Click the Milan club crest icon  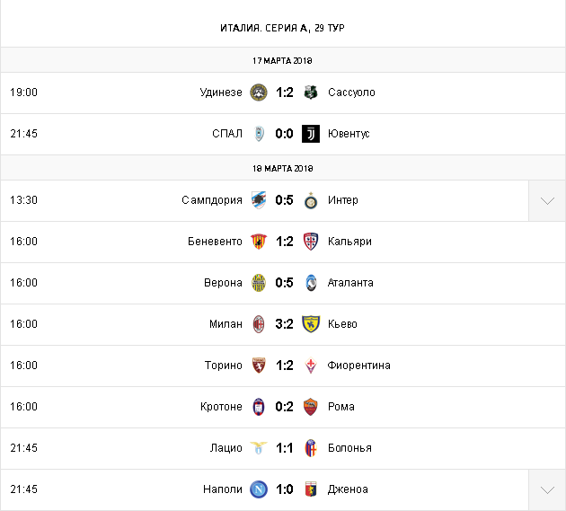tap(259, 324)
